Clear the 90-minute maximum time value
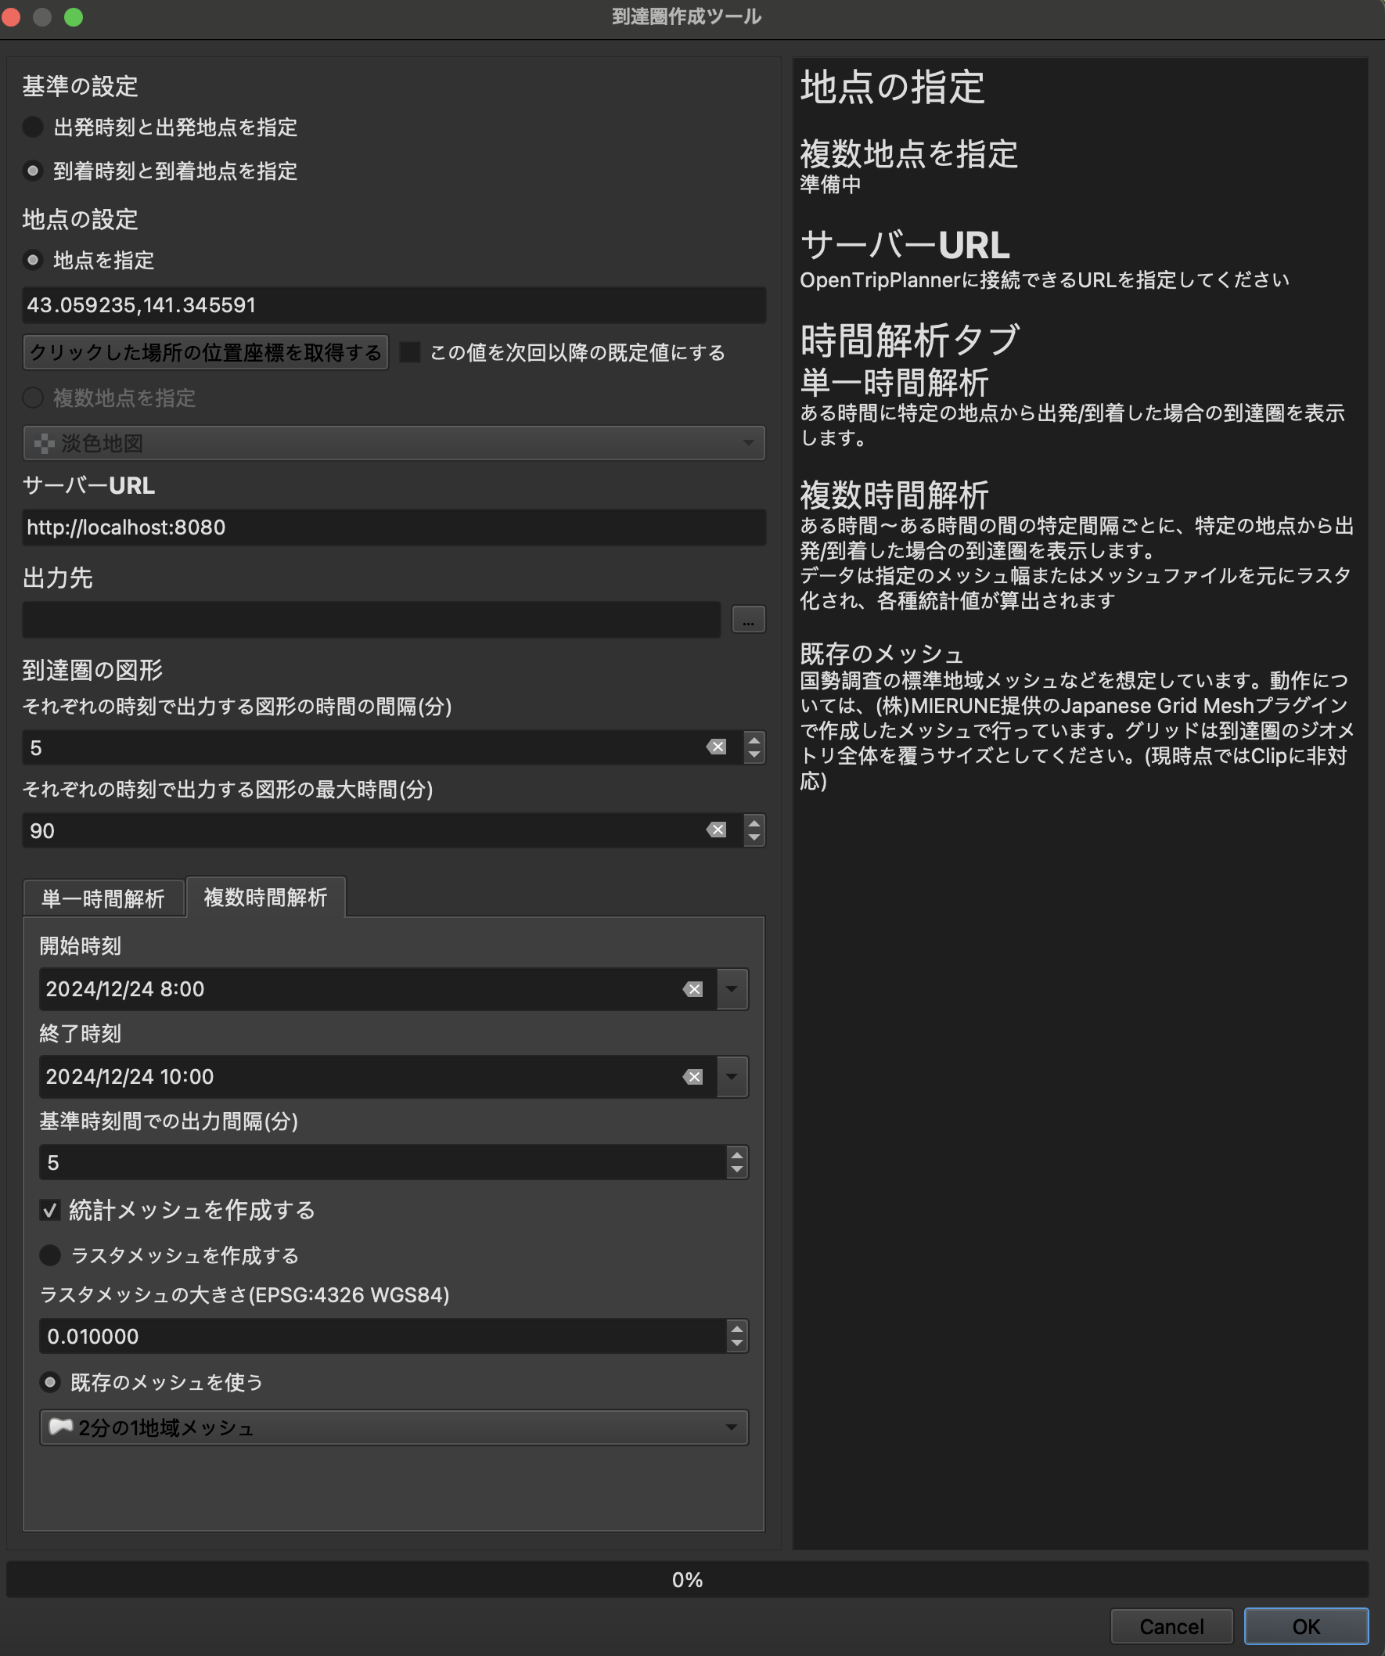 (716, 830)
